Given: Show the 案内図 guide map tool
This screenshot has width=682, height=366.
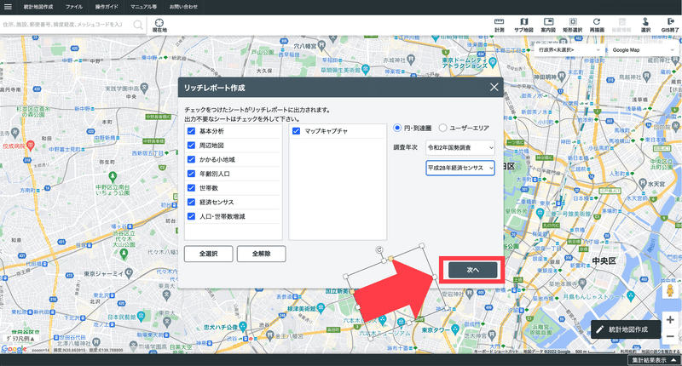Looking at the screenshot, I should (548, 26).
